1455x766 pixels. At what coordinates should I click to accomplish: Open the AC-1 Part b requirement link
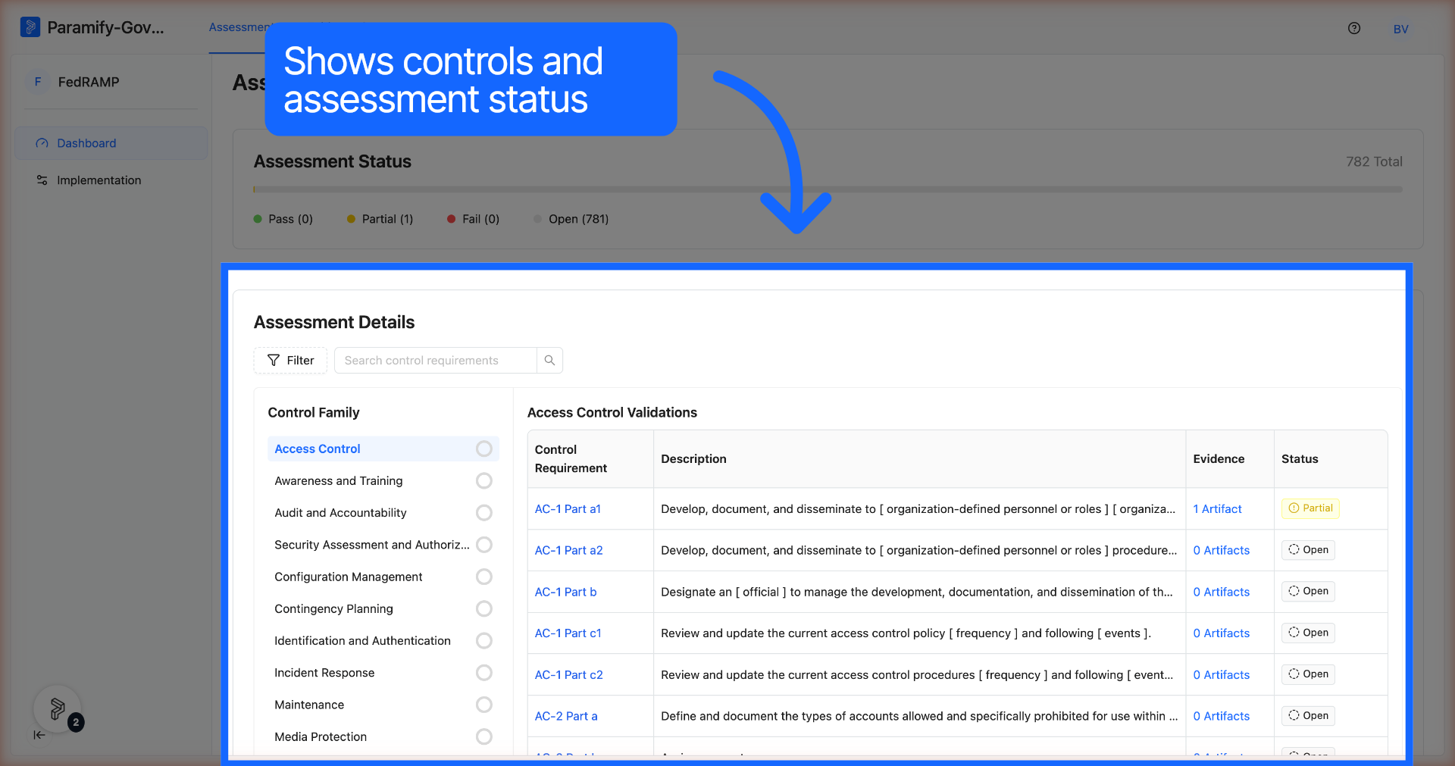[565, 592]
